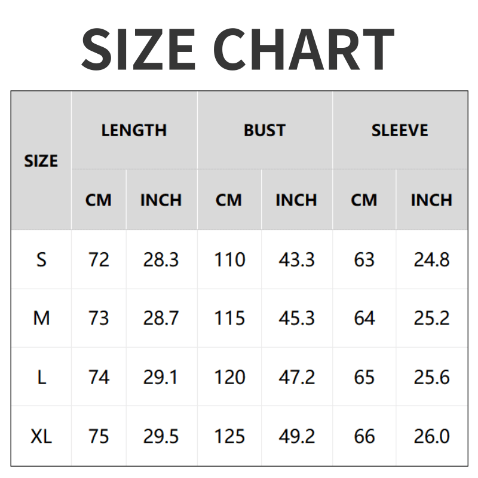Viewport: 478px width, 478px height.
Task: Click the 24.8 inch sleeve cell
Action: click(431, 260)
